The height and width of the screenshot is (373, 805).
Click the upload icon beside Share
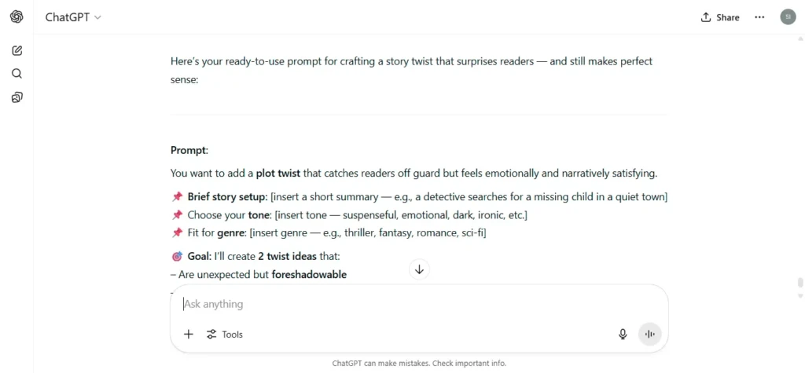[706, 17]
